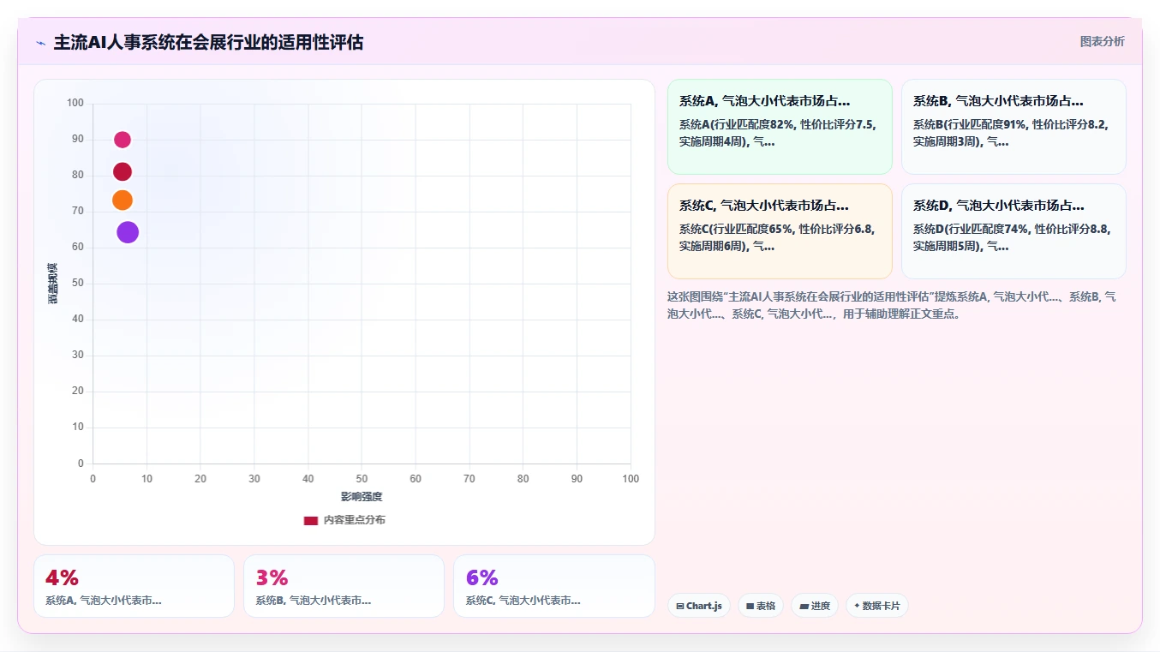Select the 4% 系统A stat card
The height and width of the screenshot is (652, 1160).
134,586
